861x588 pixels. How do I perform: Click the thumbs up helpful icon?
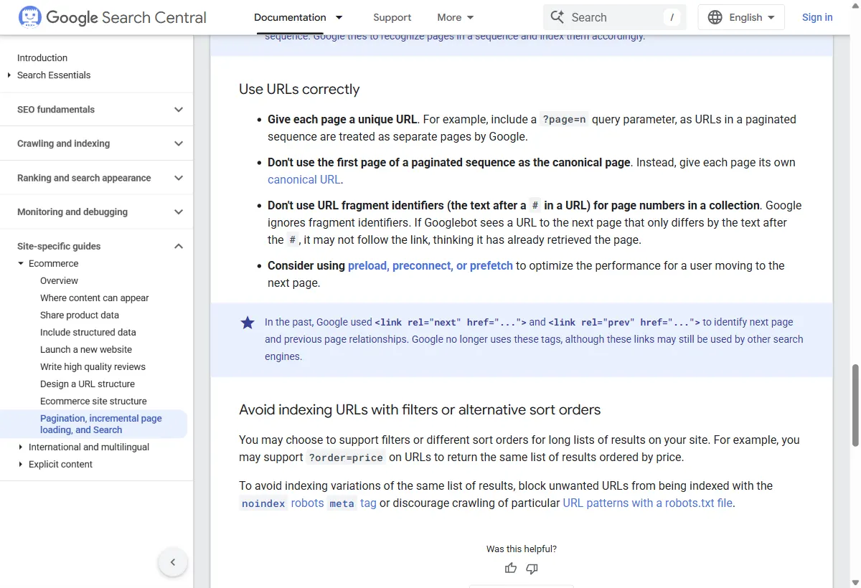511,568
